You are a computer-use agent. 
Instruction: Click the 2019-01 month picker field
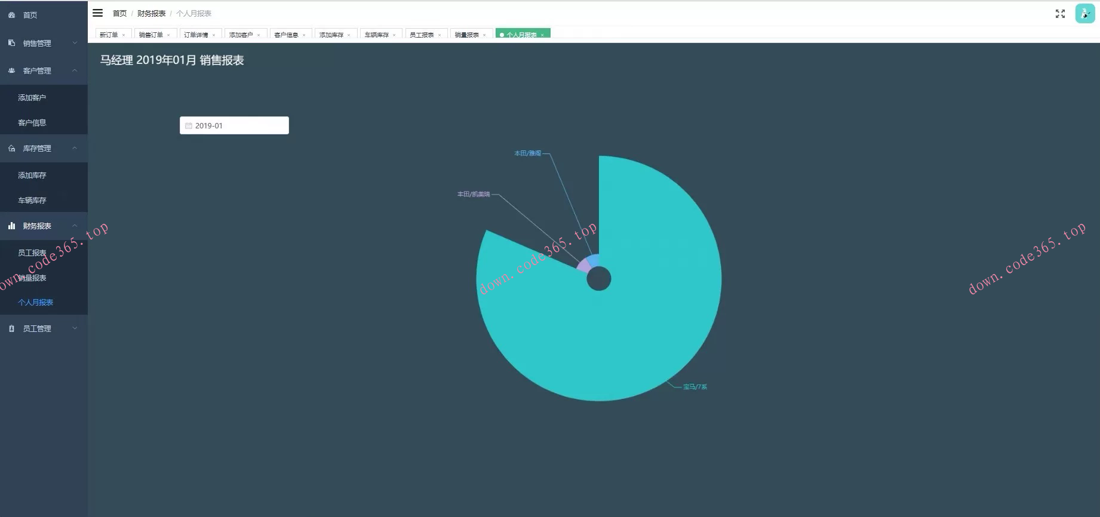click(234, 125)
